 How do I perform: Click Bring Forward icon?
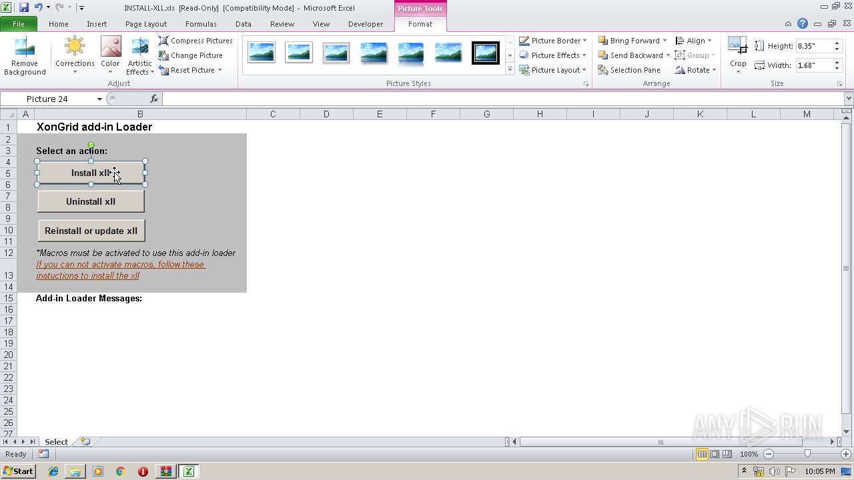(603, 41)
